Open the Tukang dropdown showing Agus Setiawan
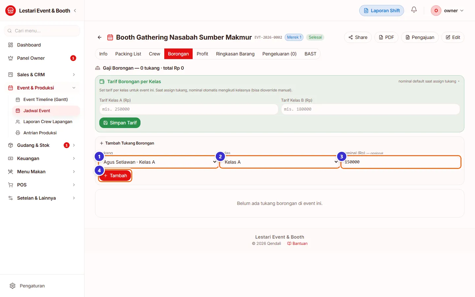The width and height of the screenshot is (475, 297). tap(158, 162)
